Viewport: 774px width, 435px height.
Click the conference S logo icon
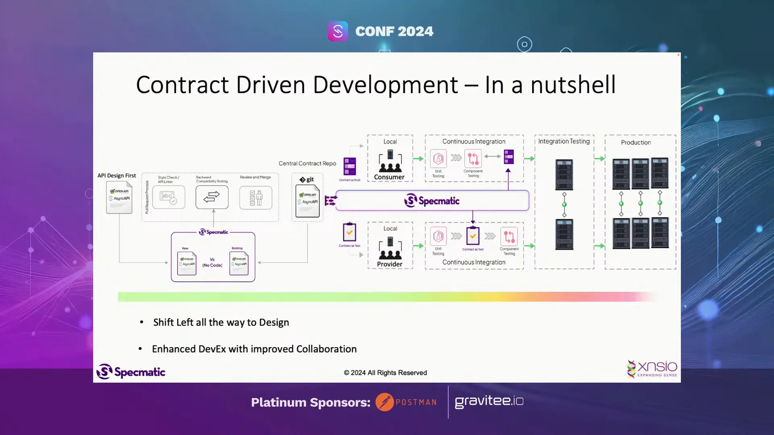pos(338,31)
